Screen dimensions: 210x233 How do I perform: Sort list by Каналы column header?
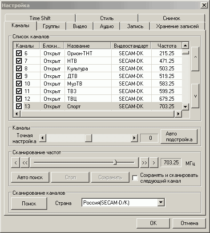click(26, 45)
